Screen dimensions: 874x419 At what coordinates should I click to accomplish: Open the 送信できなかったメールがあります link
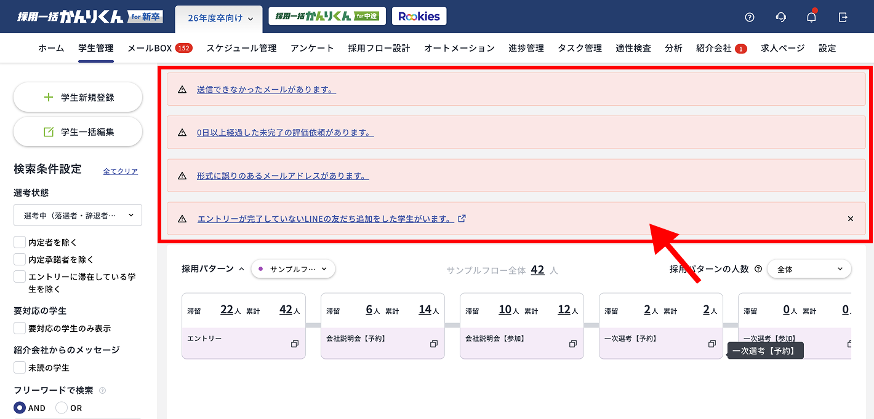(x=266, y=90)
